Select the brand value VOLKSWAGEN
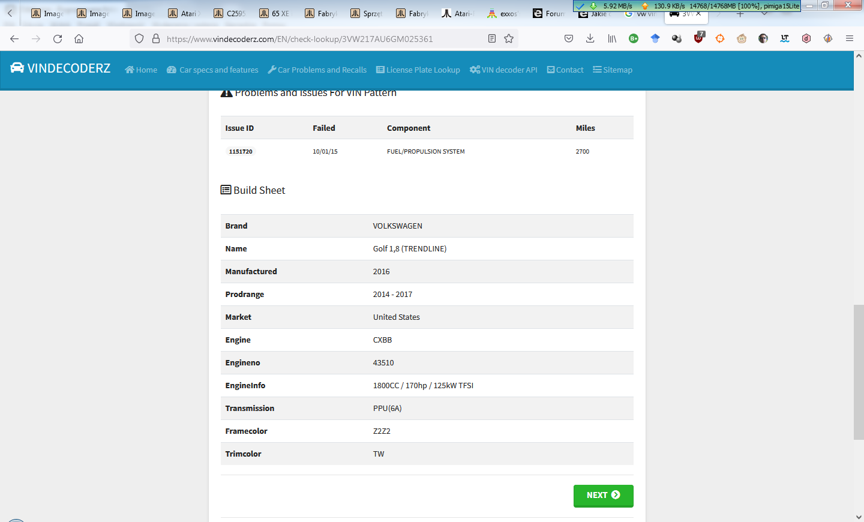The image size is (864, 522). tap(398, 226)
